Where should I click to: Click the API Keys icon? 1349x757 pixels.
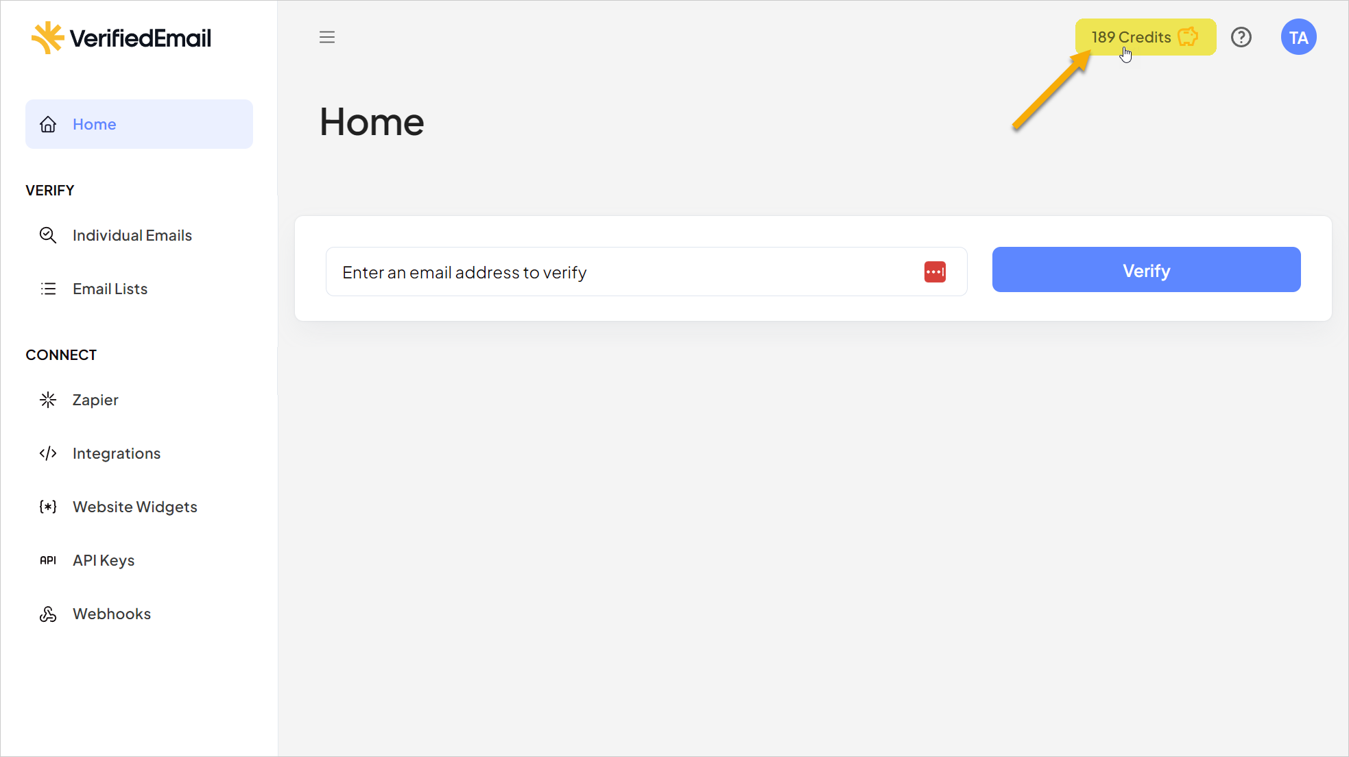pos(47,561)
